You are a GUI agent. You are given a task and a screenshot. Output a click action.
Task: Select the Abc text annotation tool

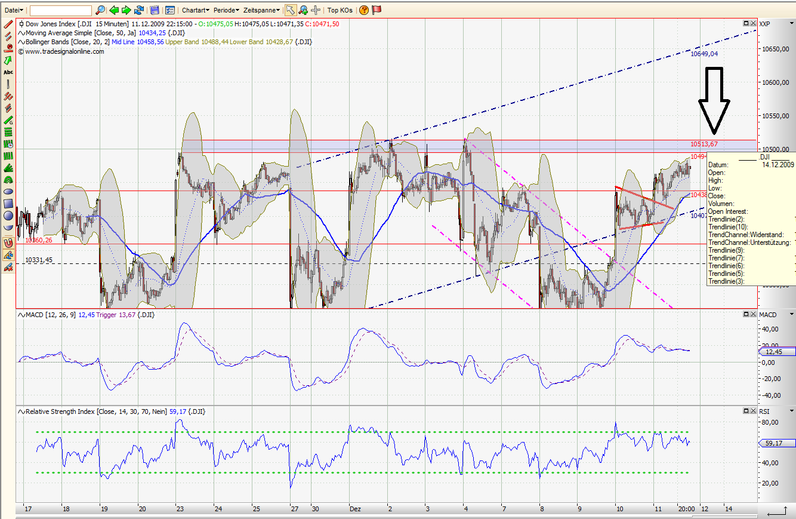click(x=8, y=71)
